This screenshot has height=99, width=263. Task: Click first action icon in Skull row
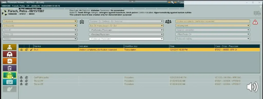21,50
